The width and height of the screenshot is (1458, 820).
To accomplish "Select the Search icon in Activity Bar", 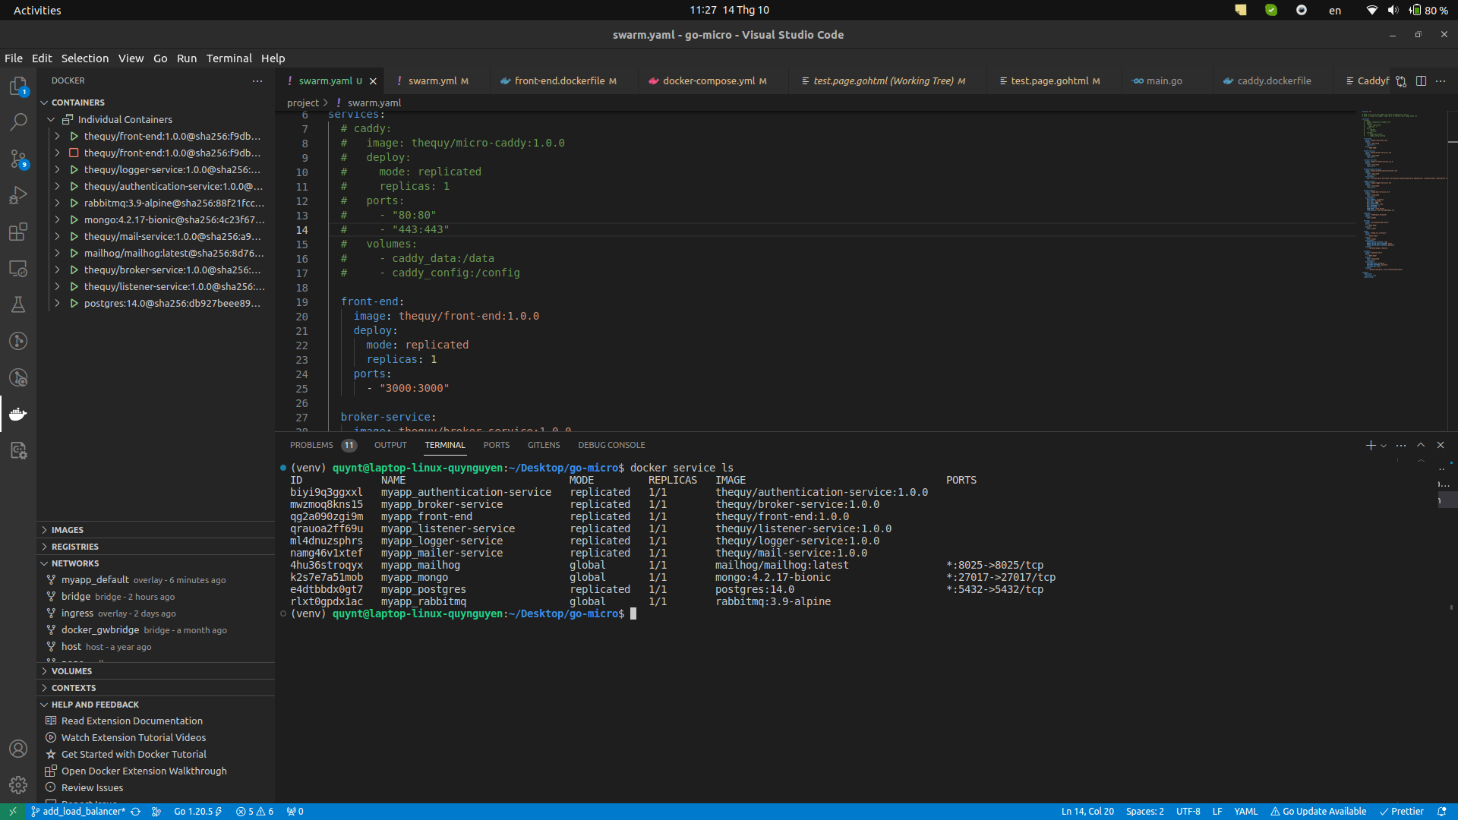I will click(18, 121).
